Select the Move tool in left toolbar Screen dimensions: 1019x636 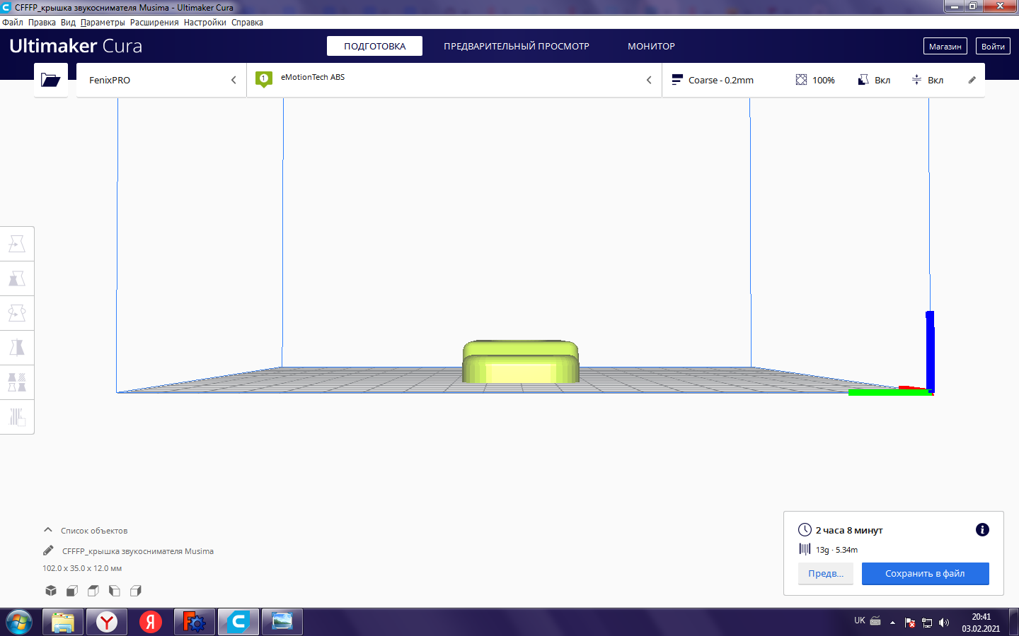pos(17,244)
